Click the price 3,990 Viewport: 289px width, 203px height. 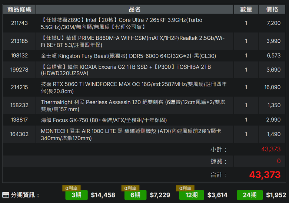point(273,41)
